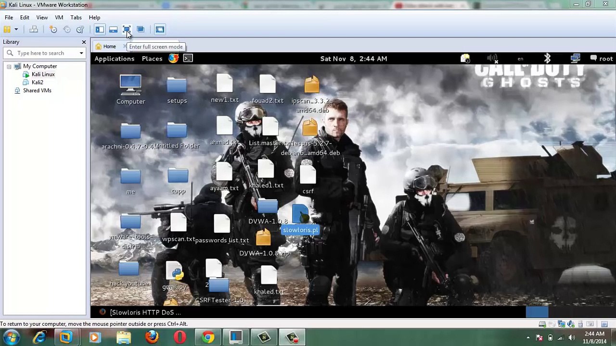Select the csrf file icon
Image resolution: width=616 pixels, height=346 pixels.
click(x=308, y=180)
